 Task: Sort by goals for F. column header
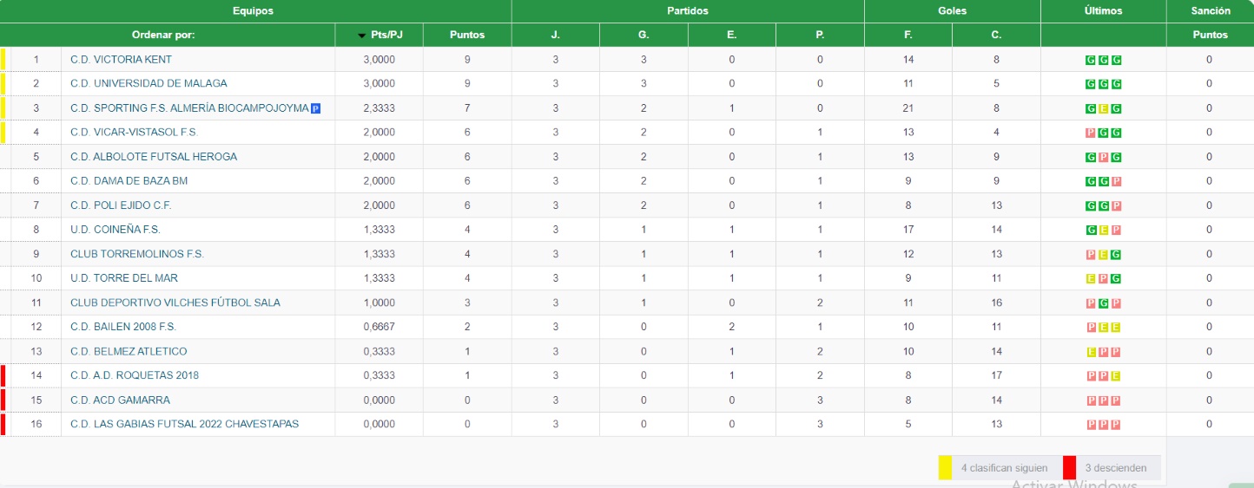pyautogui.click(x=907, y=35)
